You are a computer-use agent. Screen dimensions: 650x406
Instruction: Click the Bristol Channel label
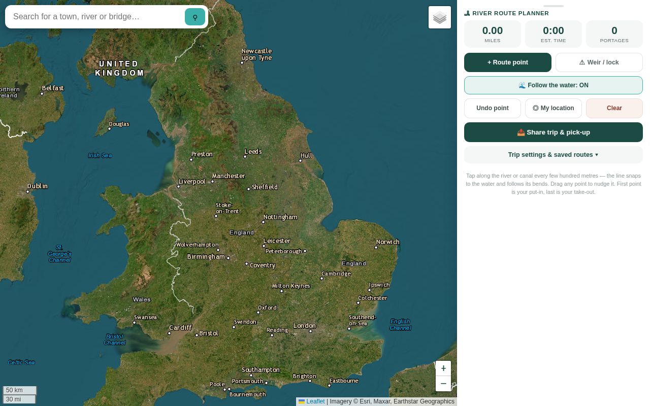[x=115, y=340]
